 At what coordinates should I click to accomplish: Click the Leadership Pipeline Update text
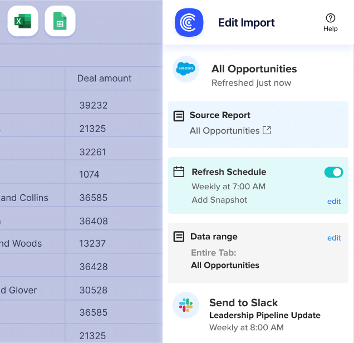pyautogui.click(x=265, y=315)
